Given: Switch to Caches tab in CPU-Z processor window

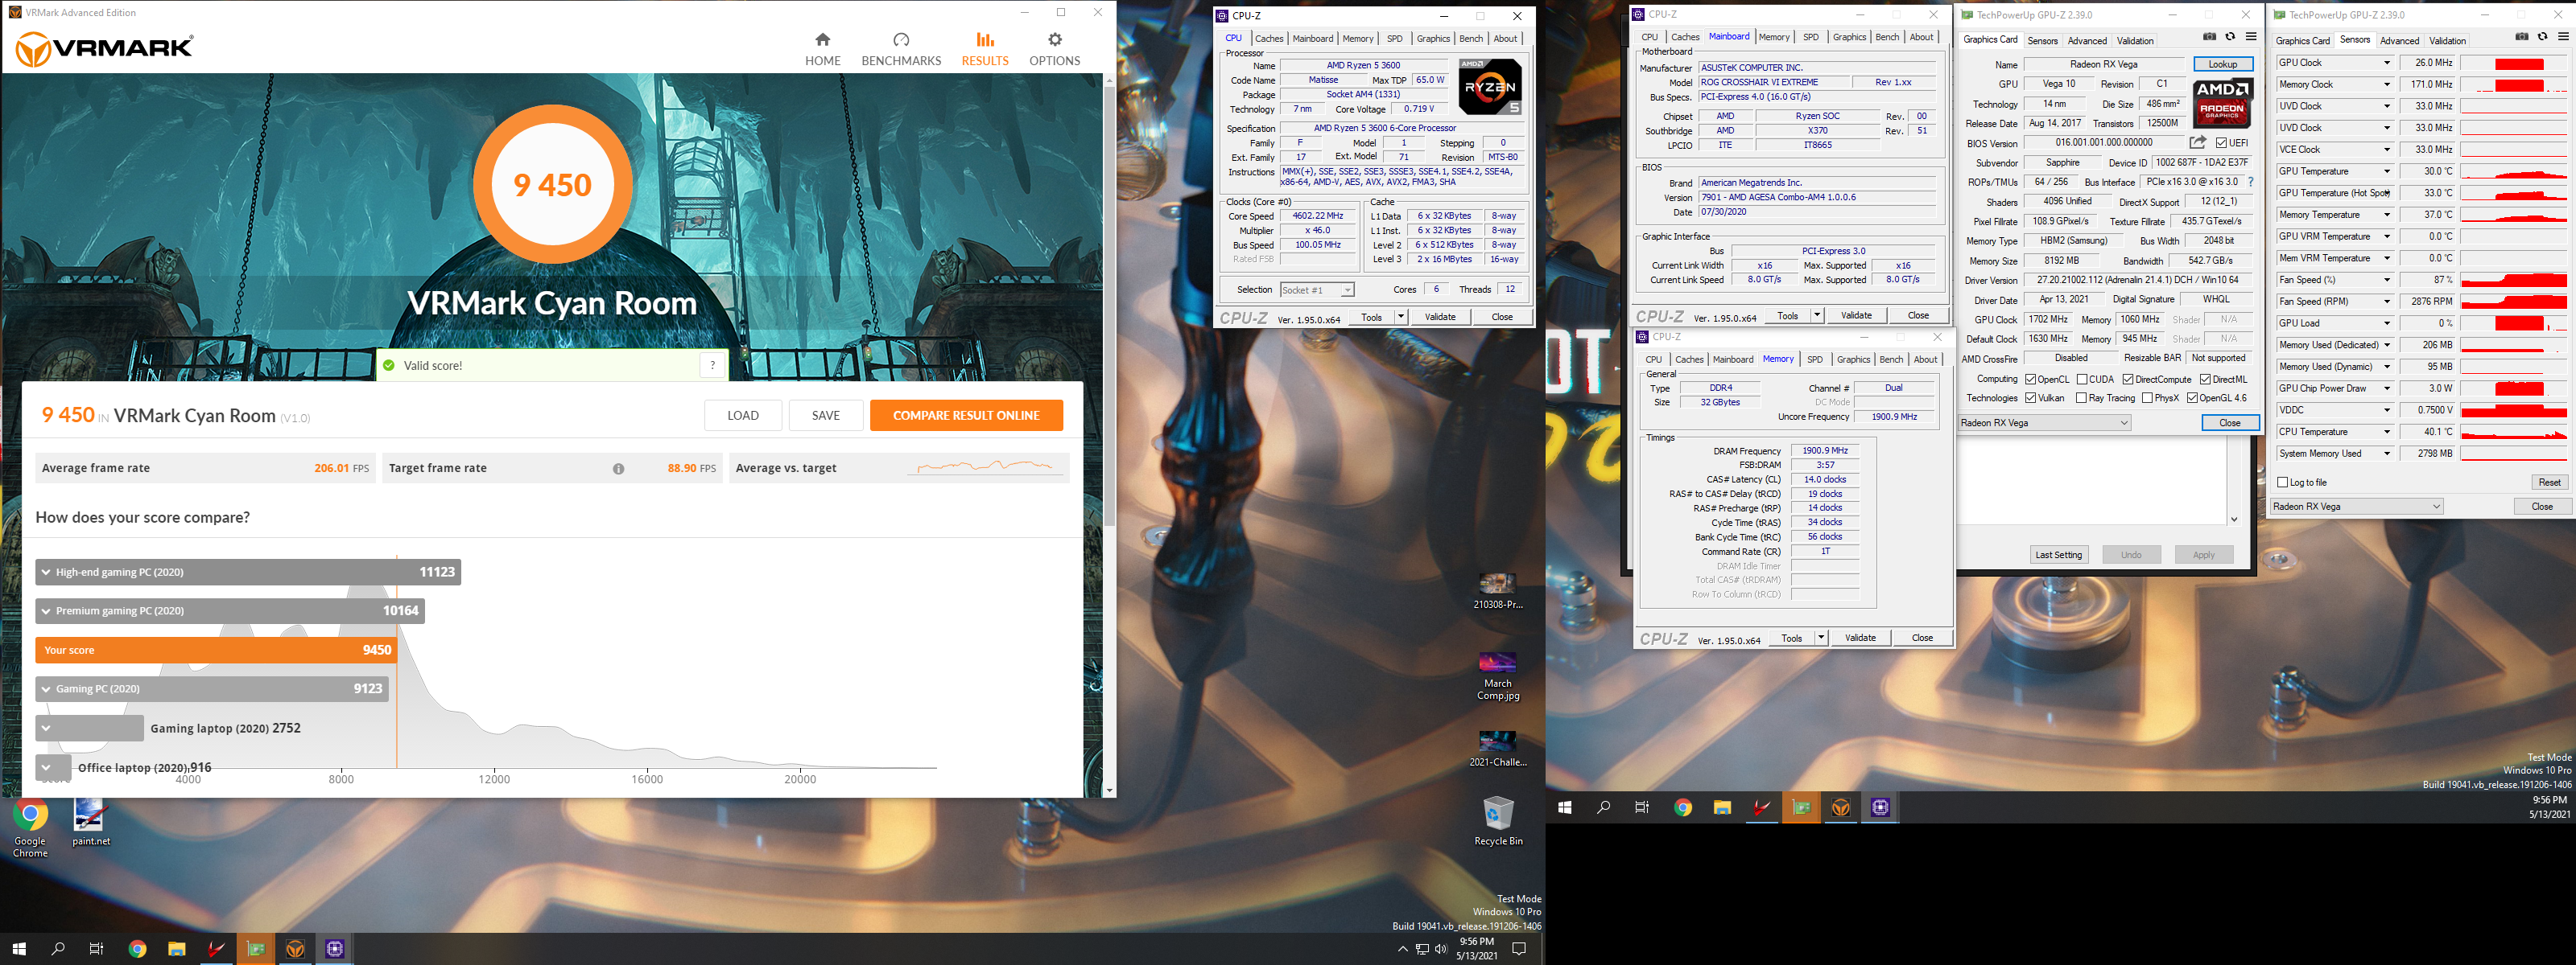Looking at the screenshot, I should pyautogui.click(x=1269, y=39).
